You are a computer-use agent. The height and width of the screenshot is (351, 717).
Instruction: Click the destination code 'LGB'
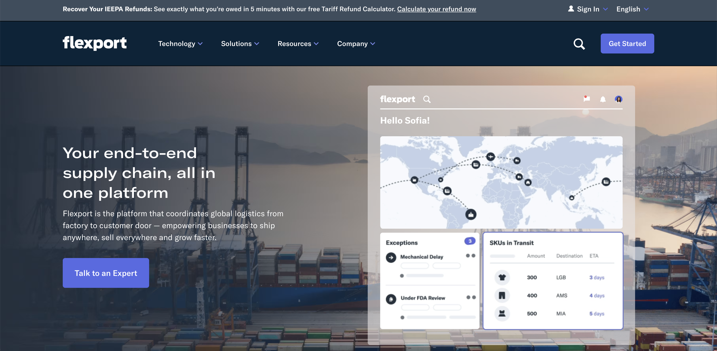point(561,277)
